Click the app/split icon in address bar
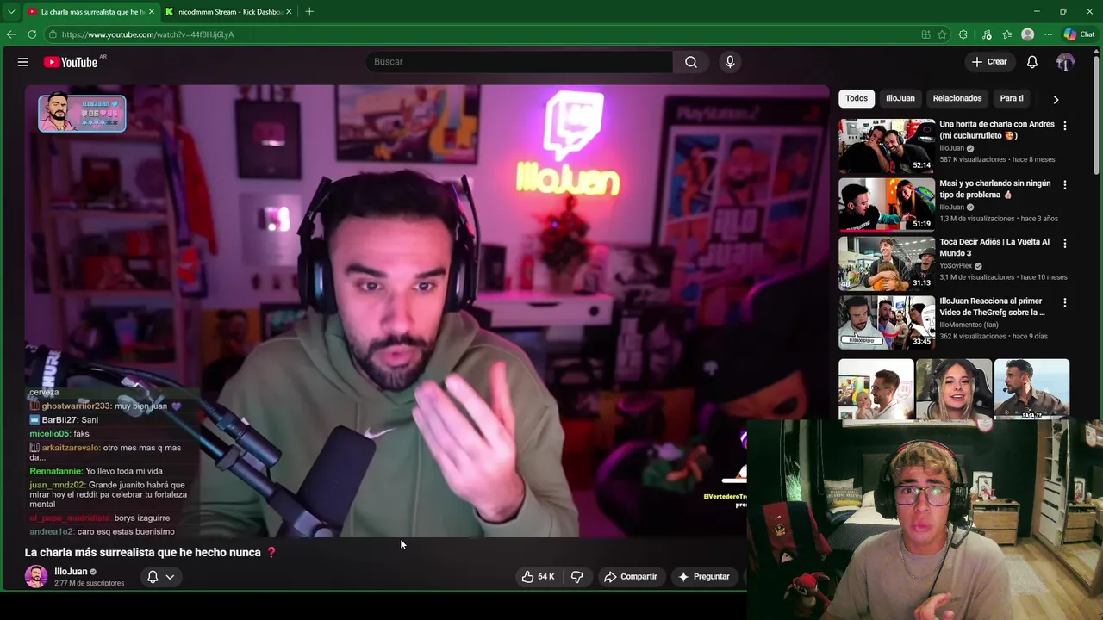1103x620 pixels. tap(925, 34)
